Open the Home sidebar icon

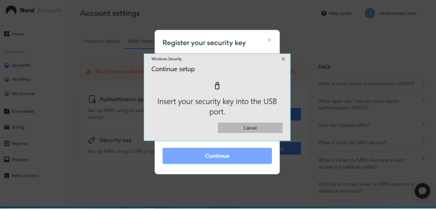7,34
